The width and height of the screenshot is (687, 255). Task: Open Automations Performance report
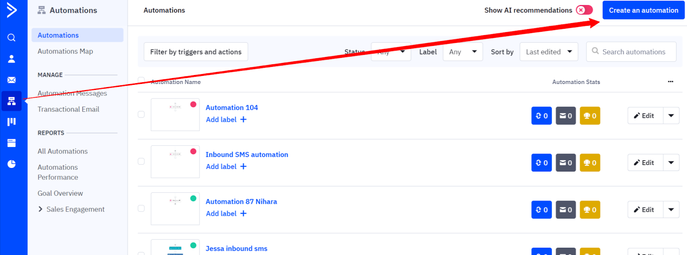58,172
